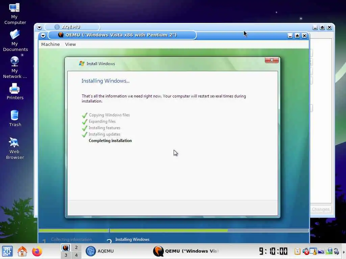This screenshot has height=259, width=346.
Task: Switch to virtual desktop 1
Action: click(x=66, y=248)
